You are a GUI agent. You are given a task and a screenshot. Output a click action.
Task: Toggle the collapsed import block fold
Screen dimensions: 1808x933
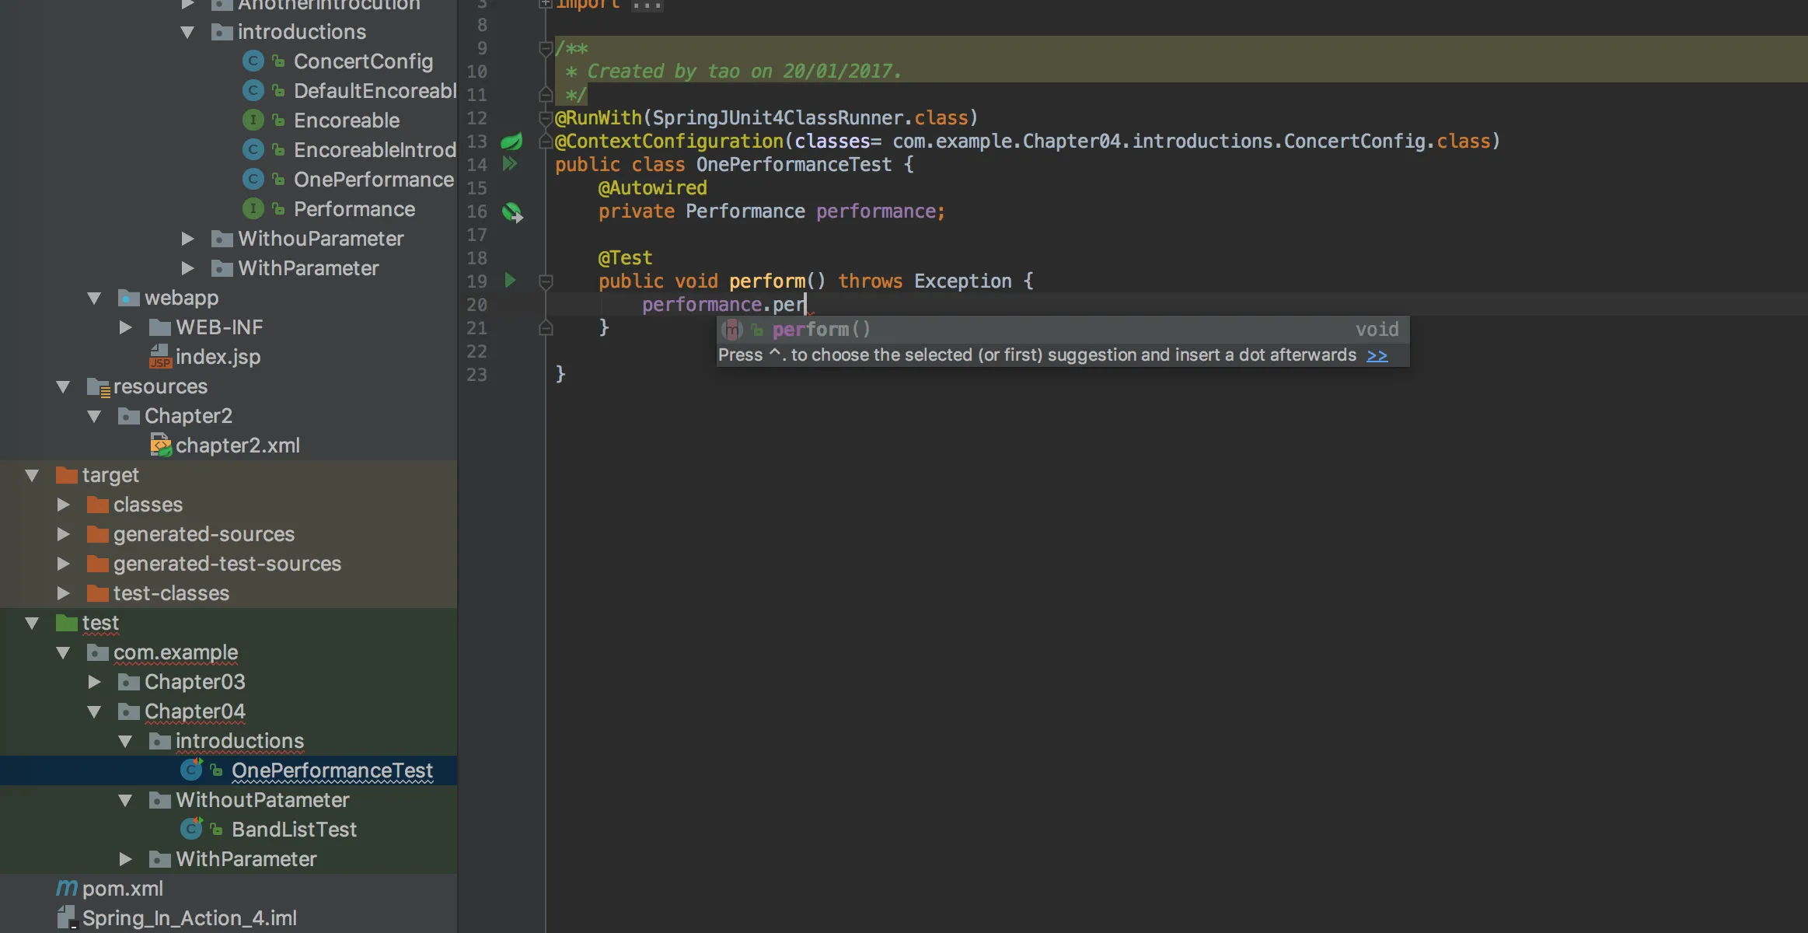(546, 4)
